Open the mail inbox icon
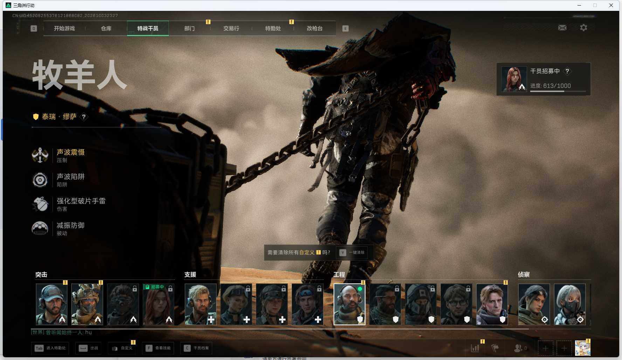Viewport: 622px width, 360px height. [562, 28]
